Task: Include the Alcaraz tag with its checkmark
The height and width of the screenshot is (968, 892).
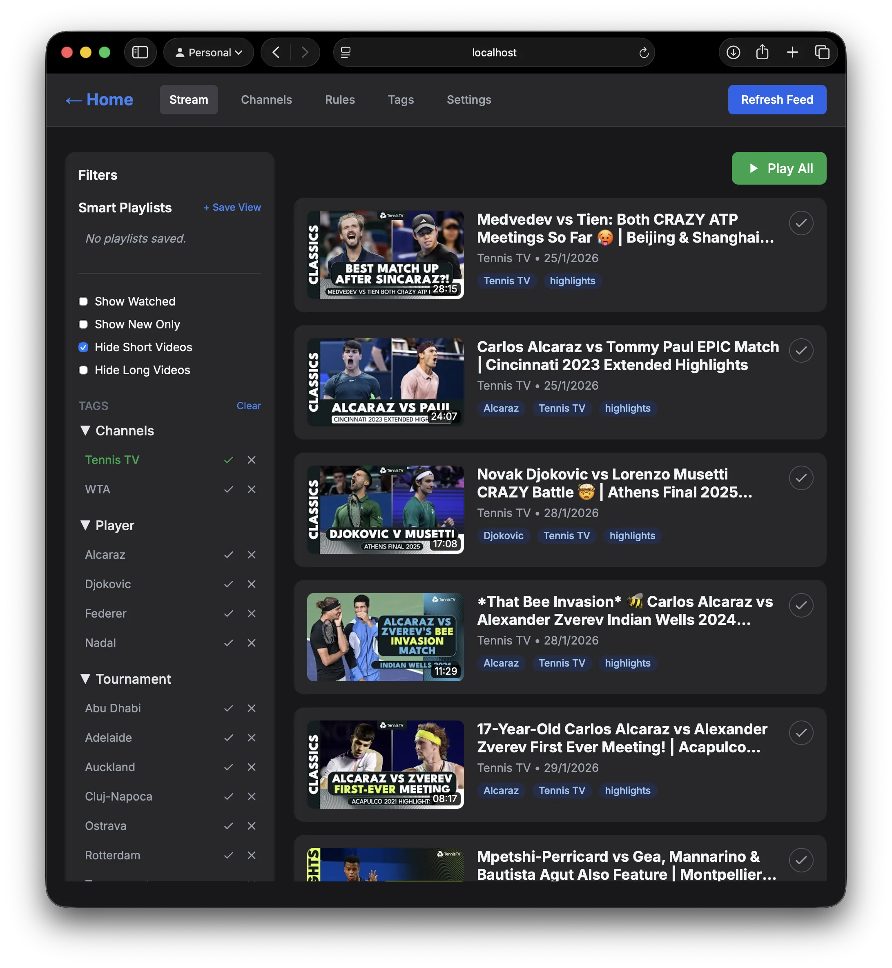Action: point(229,555)
